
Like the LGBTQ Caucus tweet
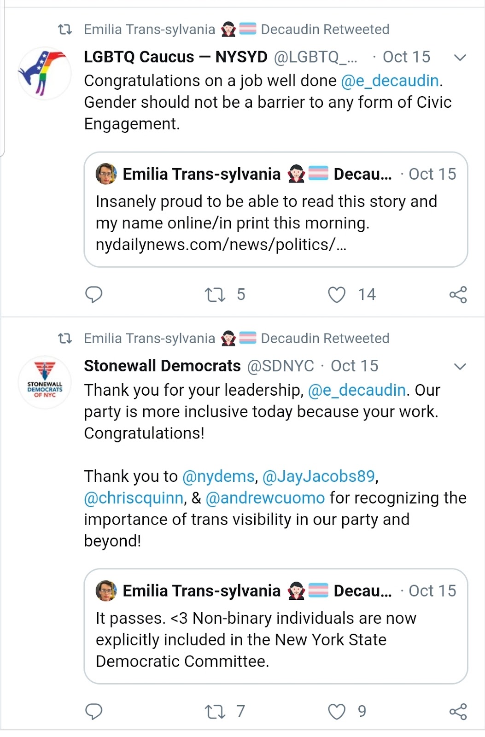[337, 295]
